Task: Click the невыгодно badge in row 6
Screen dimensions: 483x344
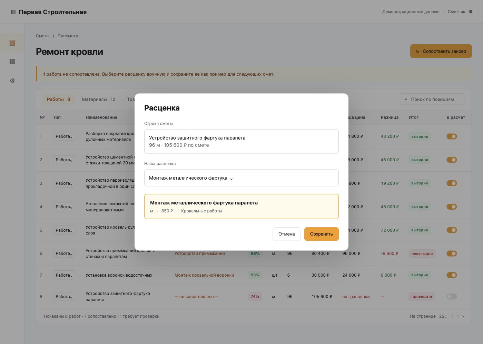Action: (x=422, y=254)
